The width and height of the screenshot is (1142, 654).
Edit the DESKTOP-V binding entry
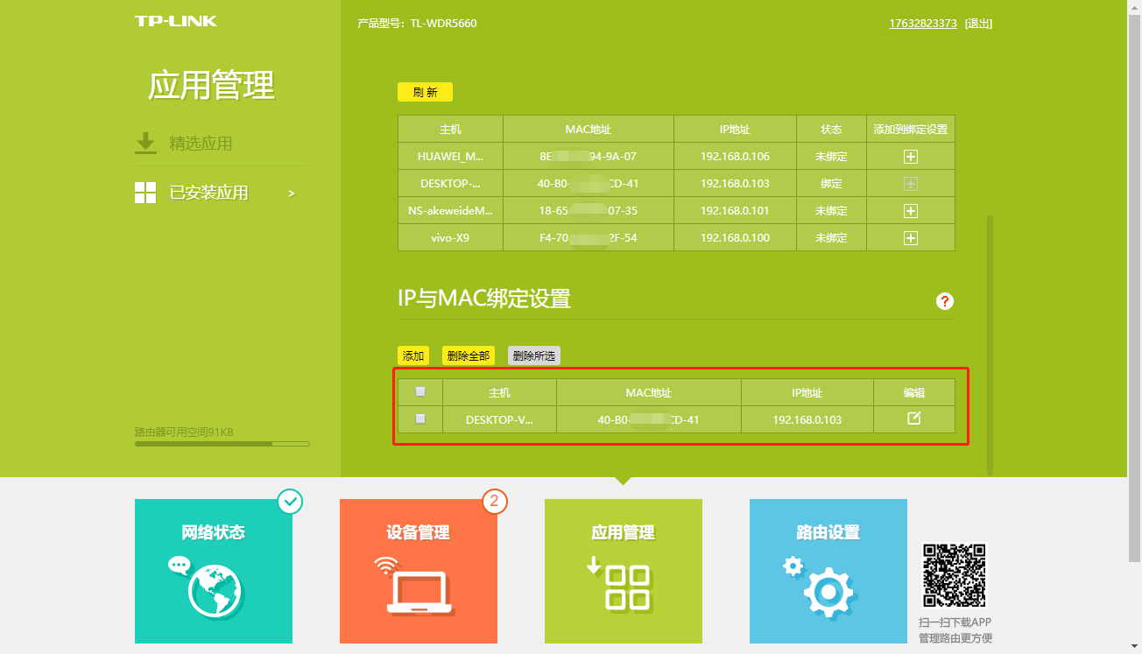913,418
